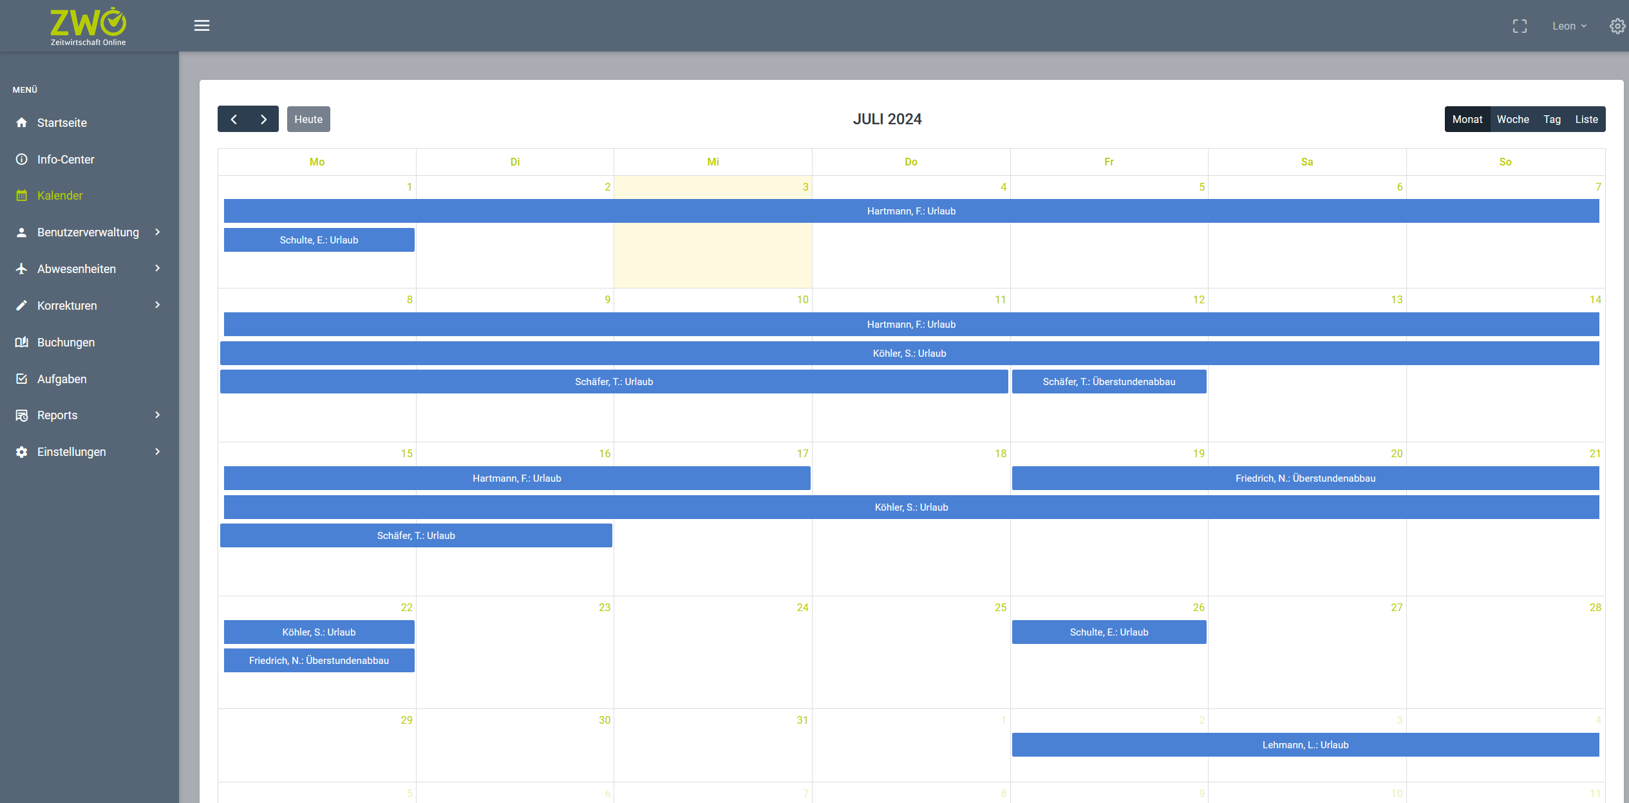
Task: Select Tag calendar view
Action: (x=1552, y=119)
